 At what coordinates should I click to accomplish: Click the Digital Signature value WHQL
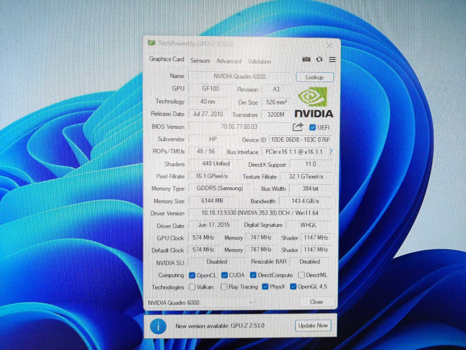(309, 225)
